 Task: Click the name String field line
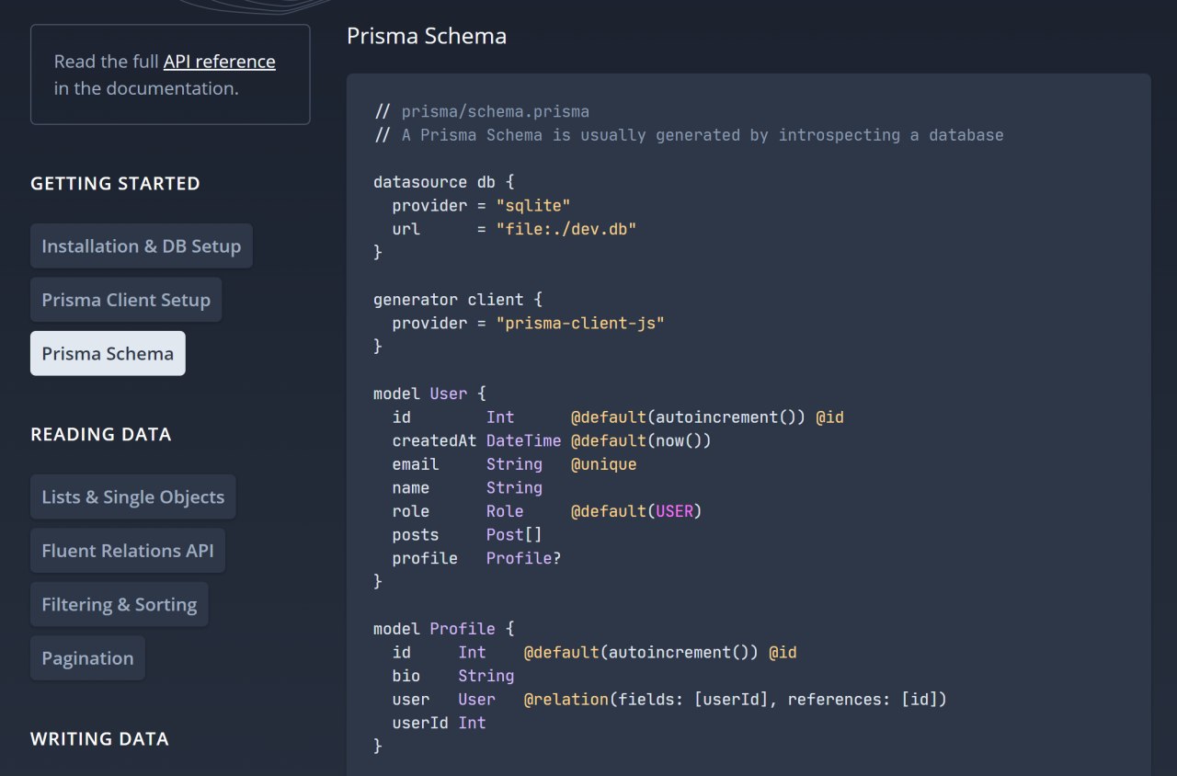click(x=467, y=487)
